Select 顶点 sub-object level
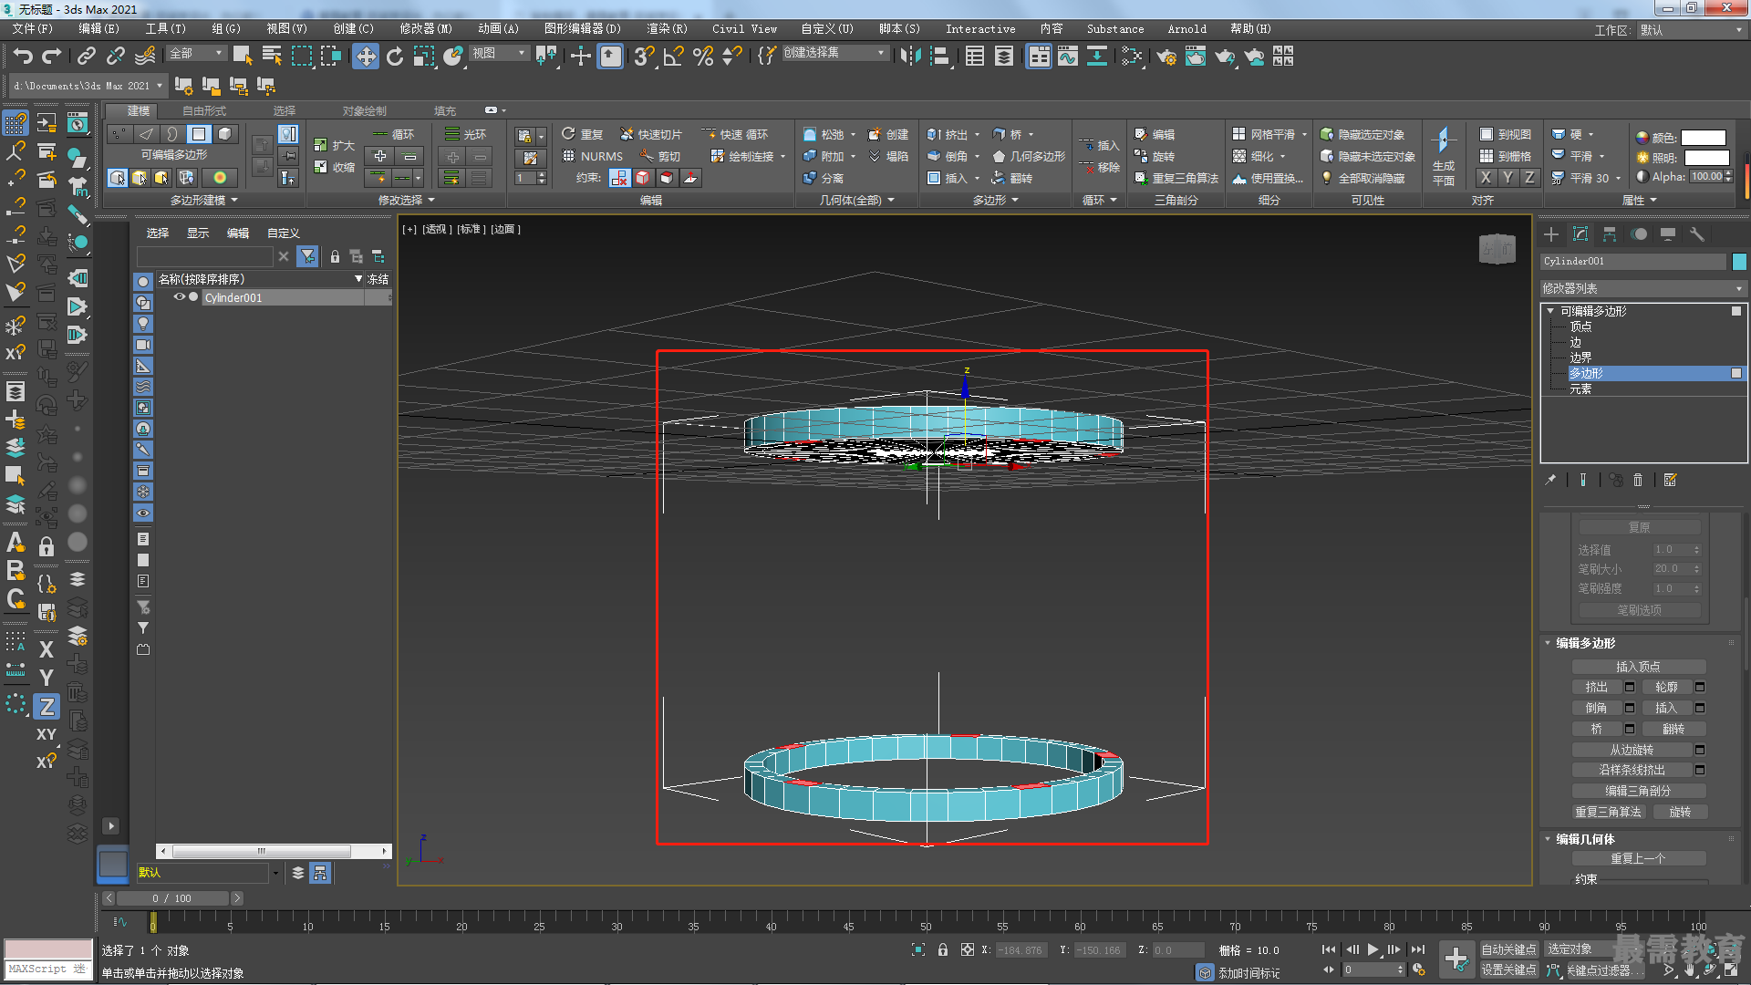Image resolution: width=1751 pixels, height=985 pixels. pos(1580,327)
